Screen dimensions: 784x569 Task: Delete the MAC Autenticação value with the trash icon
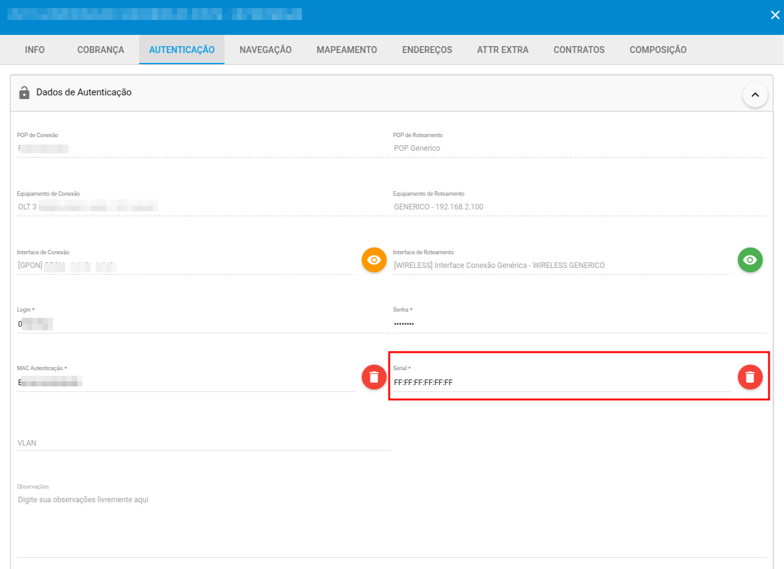[374, 377]
